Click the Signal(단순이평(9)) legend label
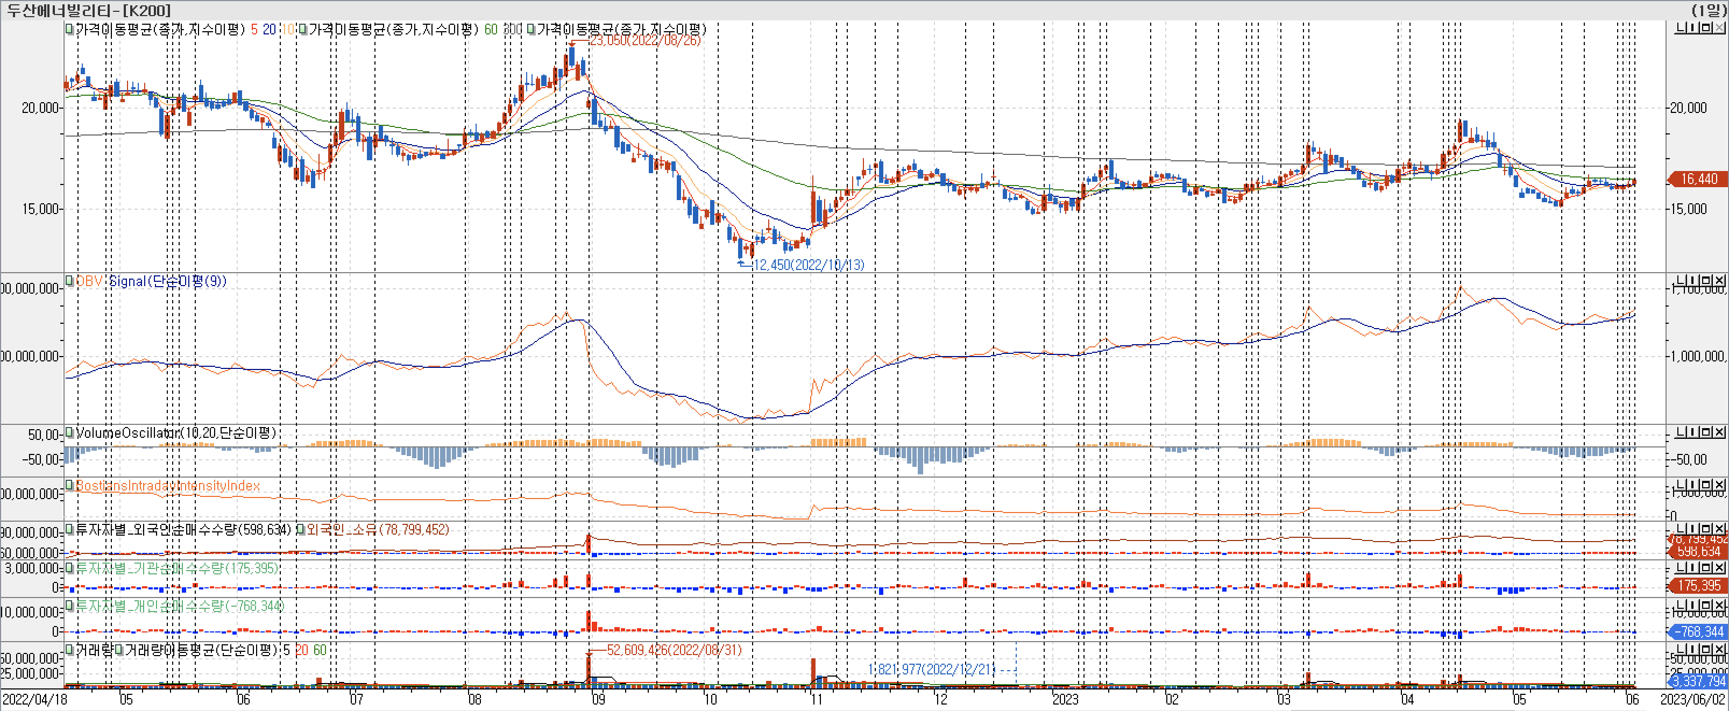The height and width of the screenshot is (711, 1729). pos(168,281)
